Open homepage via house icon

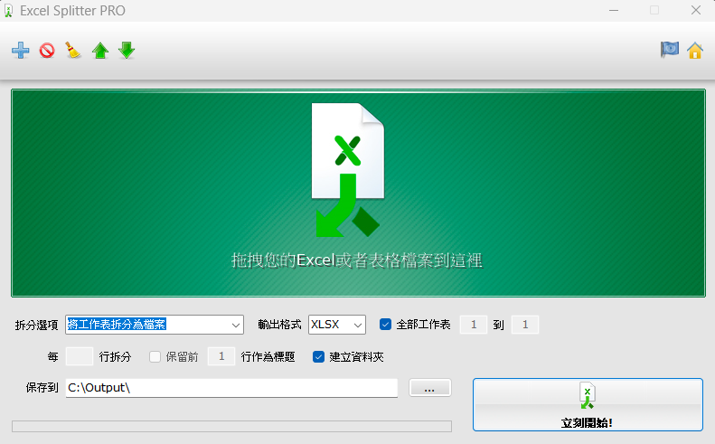click(x=695, y=51)
